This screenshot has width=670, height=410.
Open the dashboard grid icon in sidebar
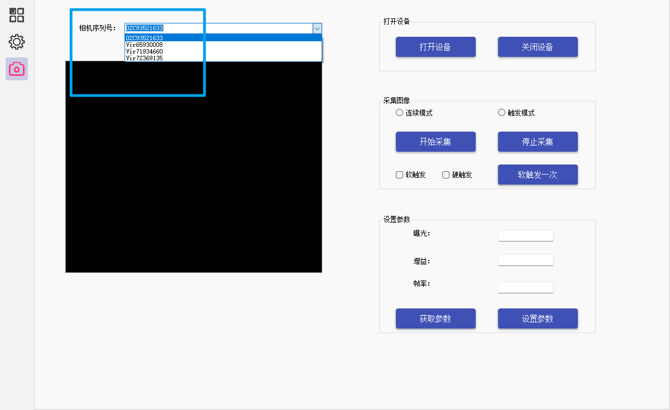17,15
